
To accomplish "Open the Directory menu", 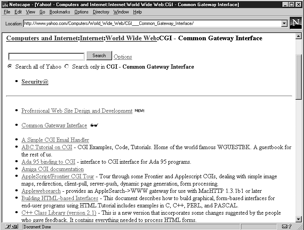I will pyautogui.click(x=101, y=12).
